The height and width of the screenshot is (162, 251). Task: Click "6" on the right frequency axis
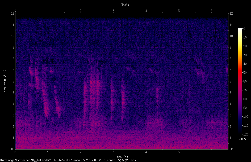pos(230,81)
